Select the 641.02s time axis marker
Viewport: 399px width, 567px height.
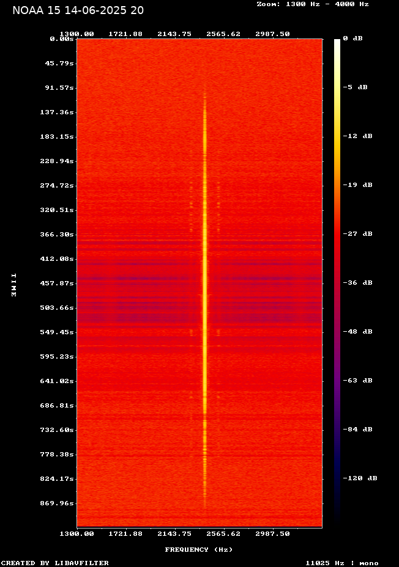tap(58, 381)
